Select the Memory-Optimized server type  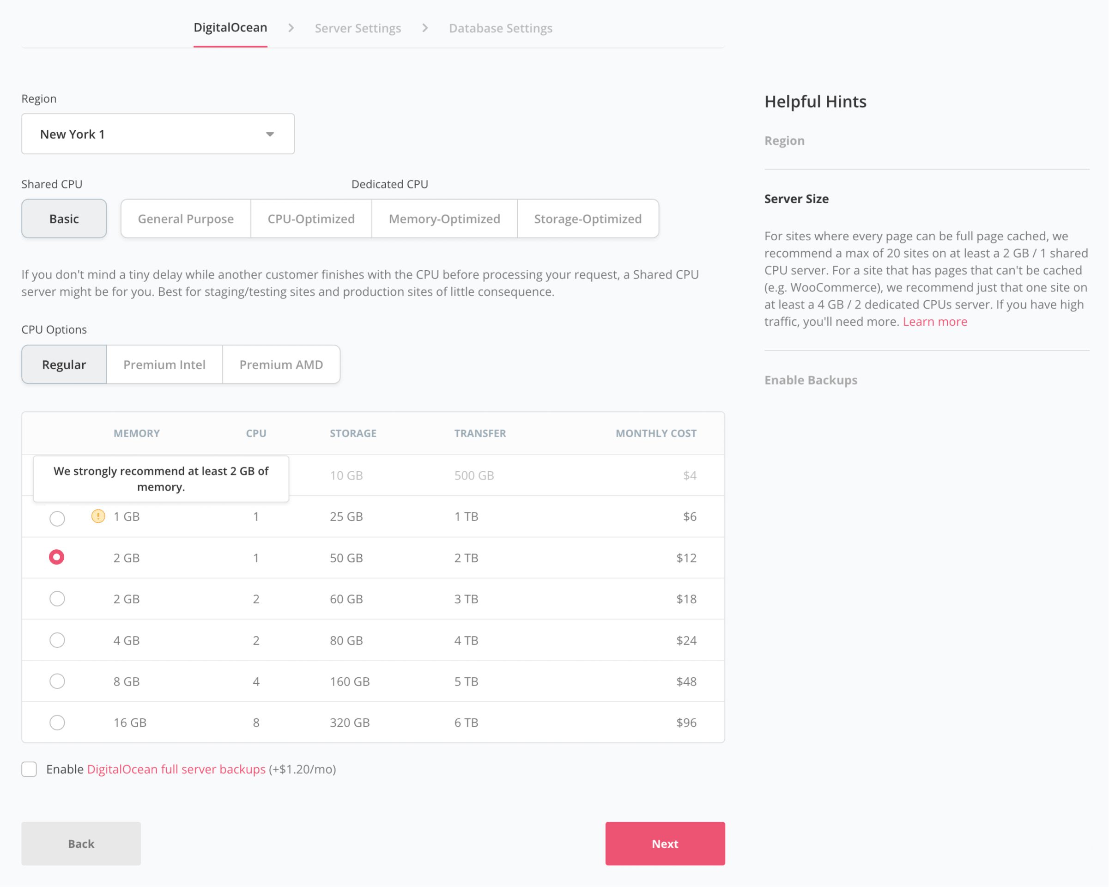tap(443, 218)
